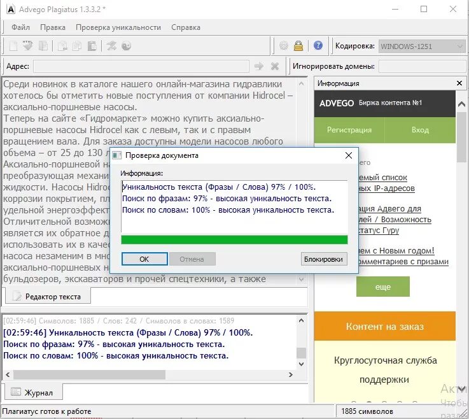Screen dimensions: 469x419
Task: Click the log pane scroll up arrow
Action: (x=301, y=320)
